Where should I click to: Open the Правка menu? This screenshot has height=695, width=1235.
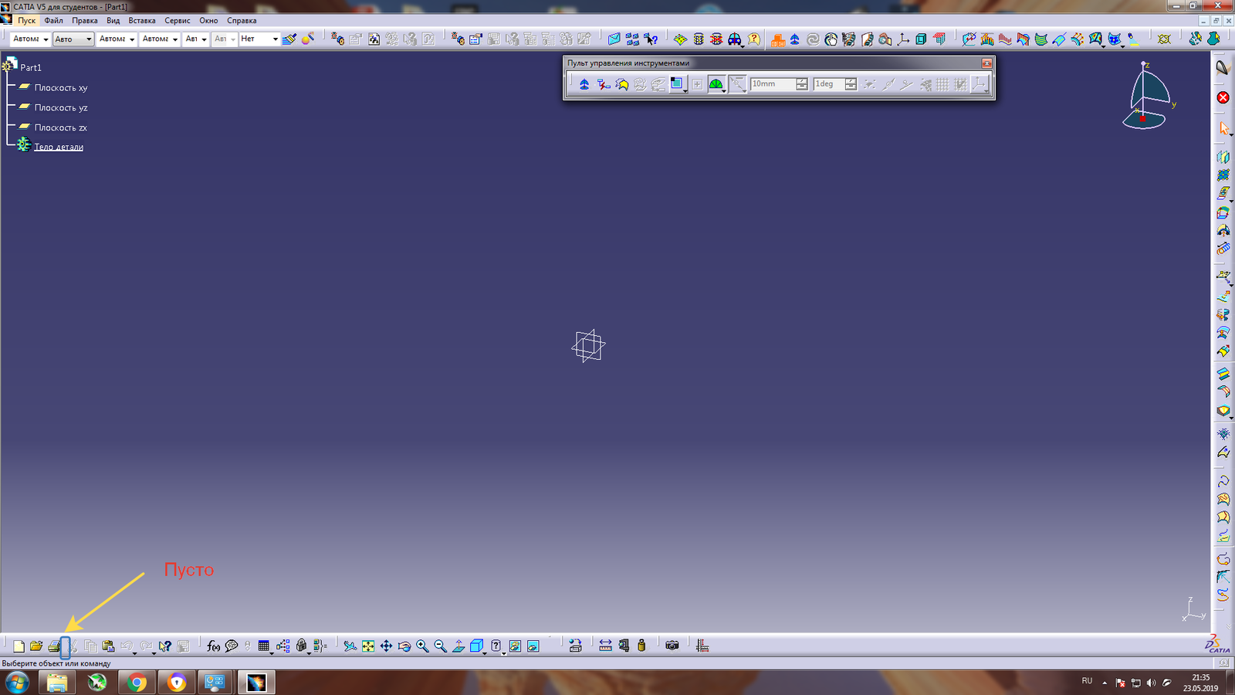pyautogui.click(x=85, y=21)
